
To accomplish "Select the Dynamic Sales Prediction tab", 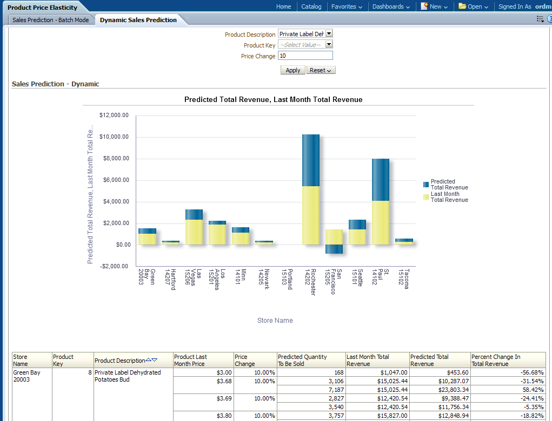I will (x=138, y=20).
